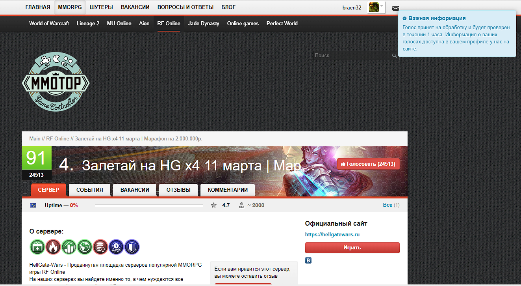The width and height of the screenshot is (521, 286).
Task: Switch to the СОБЫТИЯ tab
Action: click(x=90, y=190)
